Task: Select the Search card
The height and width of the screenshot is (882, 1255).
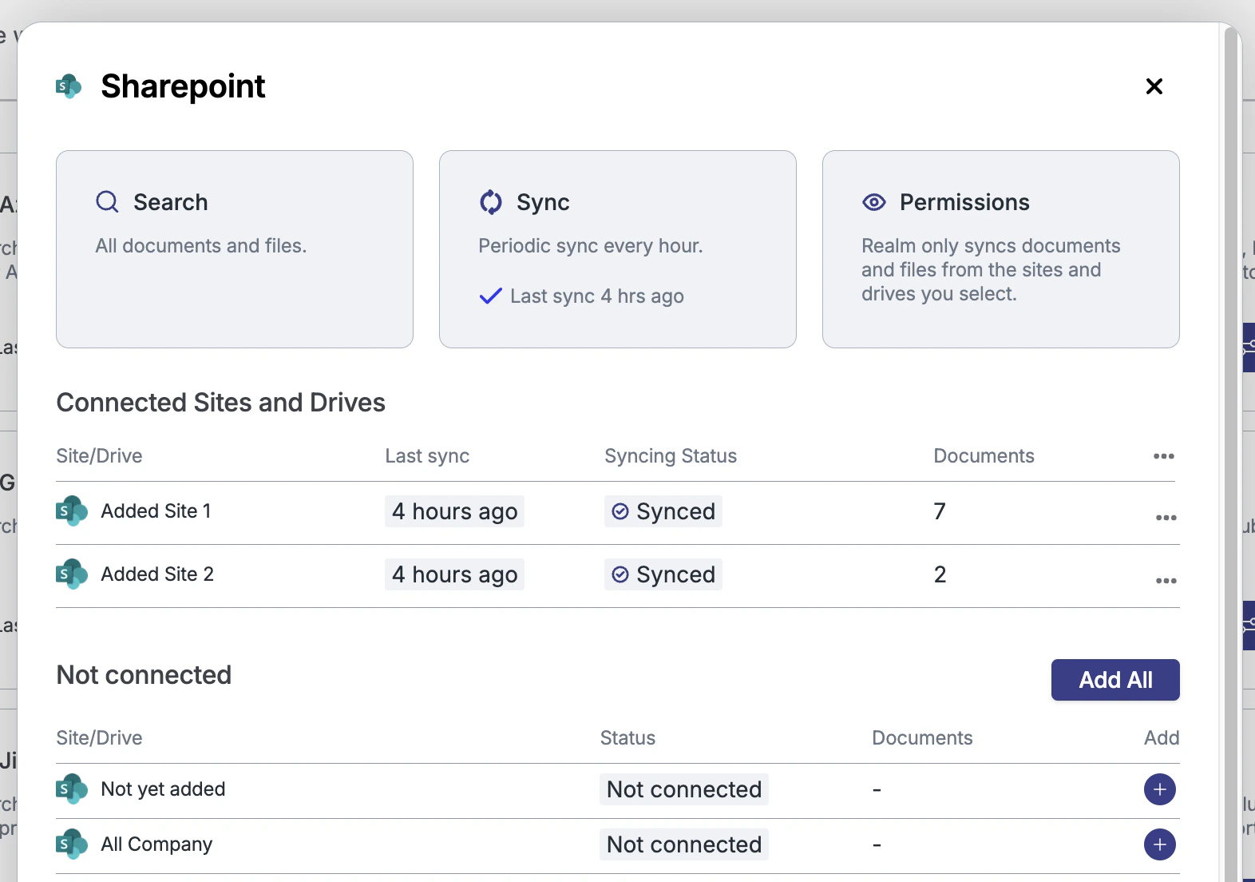Action: pos(235,249)
